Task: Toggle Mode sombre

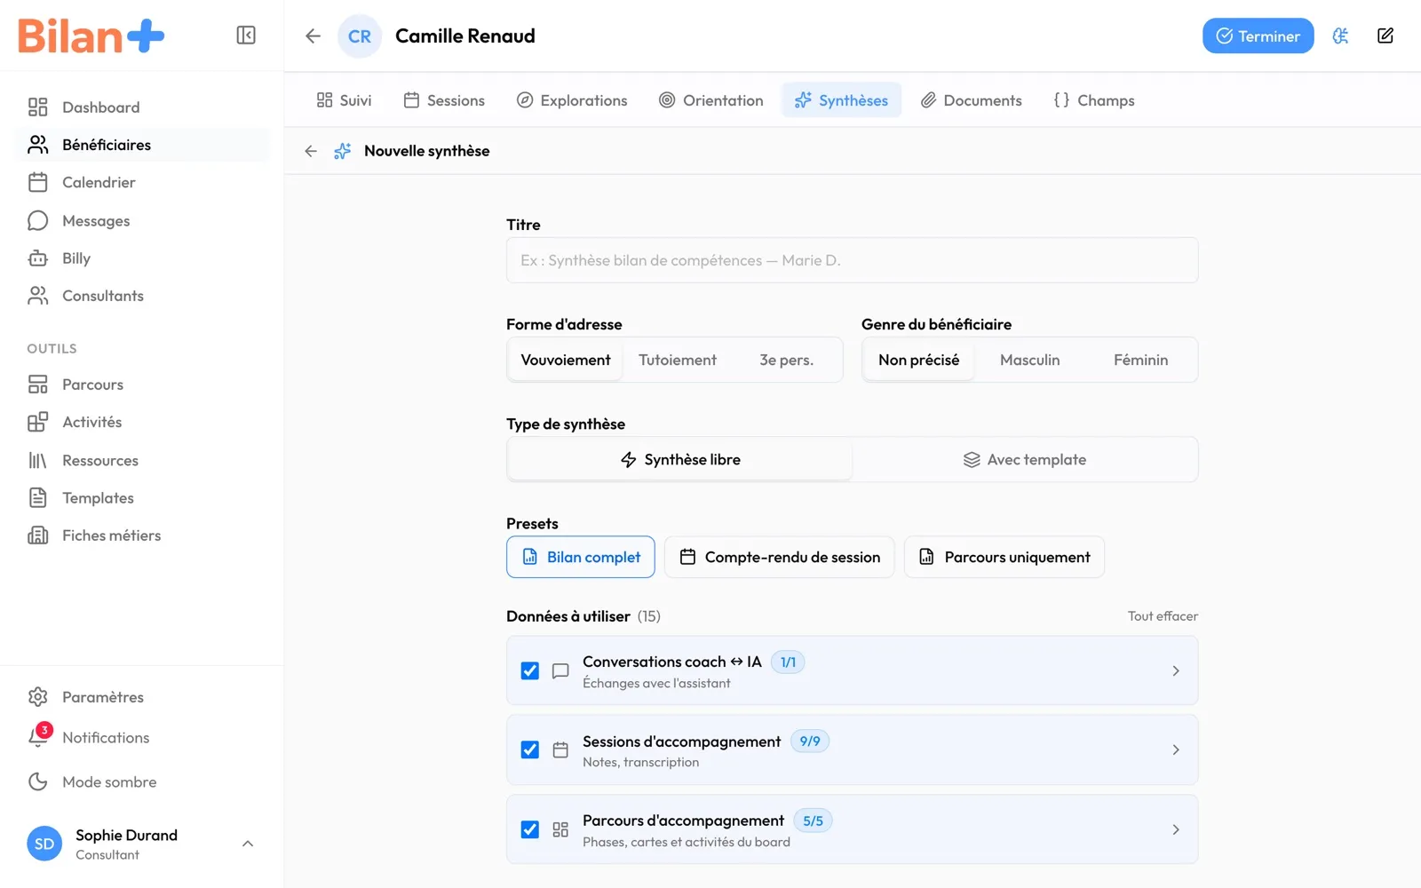Action: point(142,781)
